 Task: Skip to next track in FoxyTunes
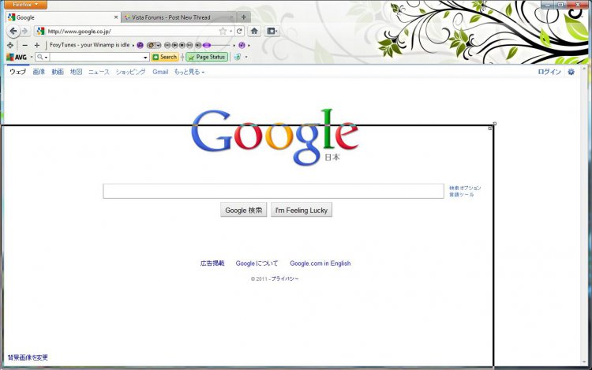click(189, 45)
